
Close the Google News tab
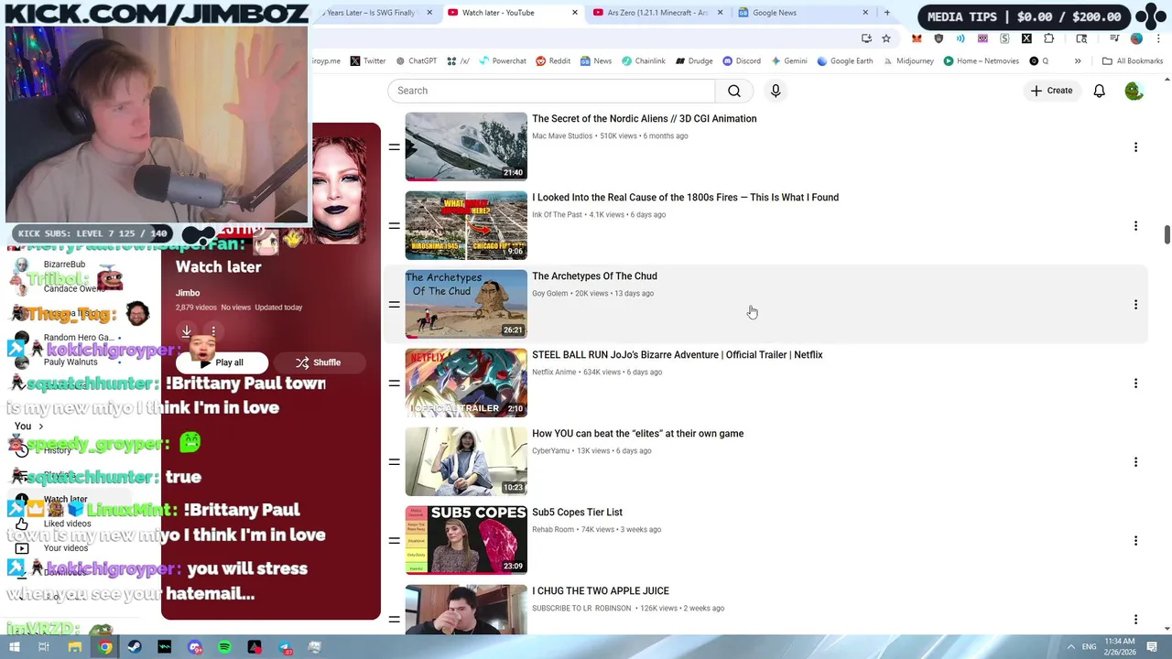(865, 13)
